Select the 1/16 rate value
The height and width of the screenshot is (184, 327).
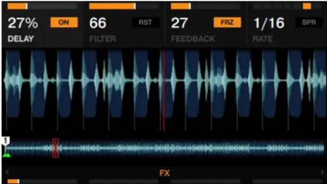[x=269, y=23]
